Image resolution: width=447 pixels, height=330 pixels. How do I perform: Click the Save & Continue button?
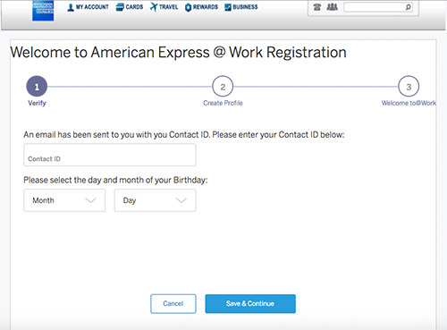pyautogui.click(x=250, y=304)
